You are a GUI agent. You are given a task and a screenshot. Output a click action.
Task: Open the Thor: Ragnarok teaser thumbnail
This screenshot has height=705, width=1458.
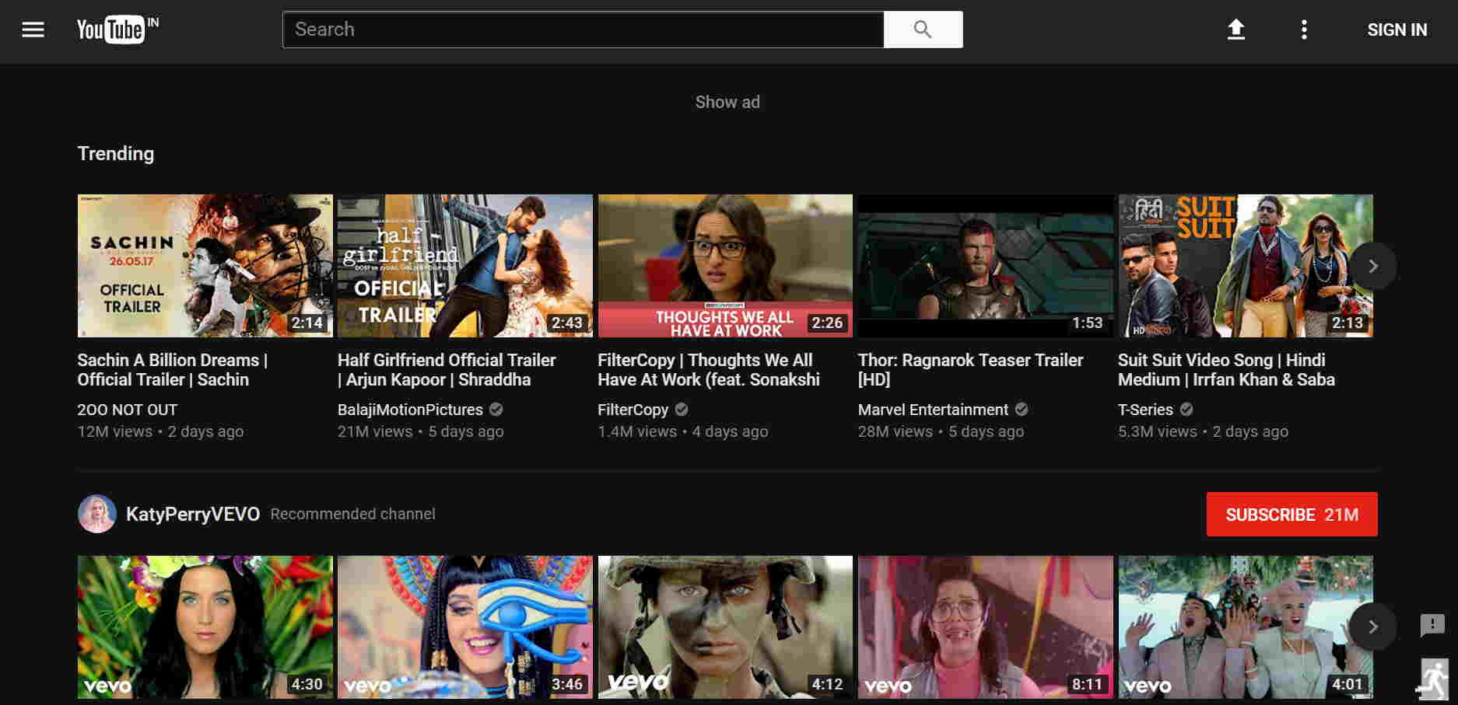pos(986,266)
